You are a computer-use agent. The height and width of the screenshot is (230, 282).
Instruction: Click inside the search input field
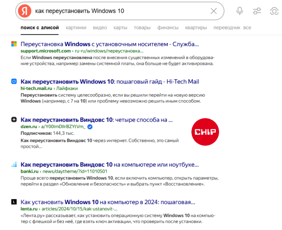(x=117, y=11)
